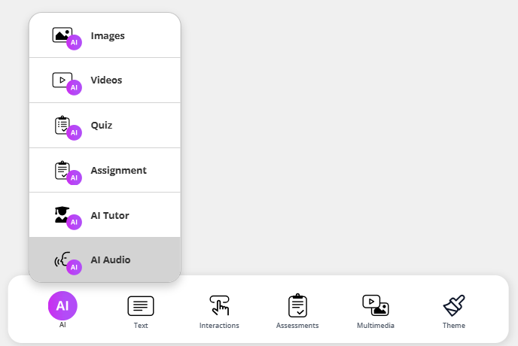Open the AI Images generator option
518x346 pixels.
pos(105,35)
